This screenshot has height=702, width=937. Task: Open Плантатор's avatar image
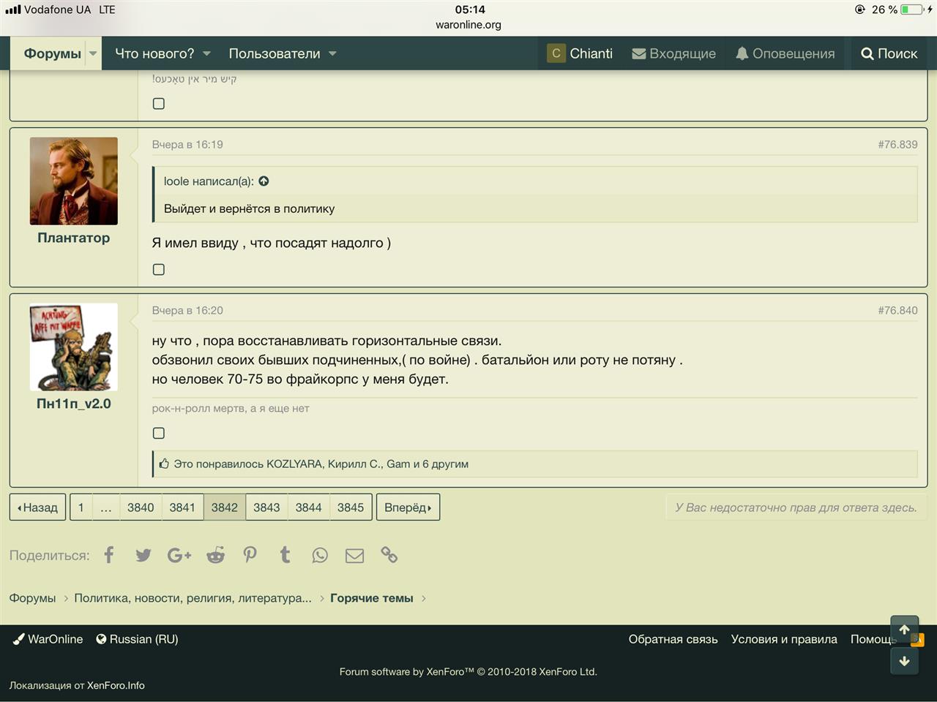coord(74,181)
